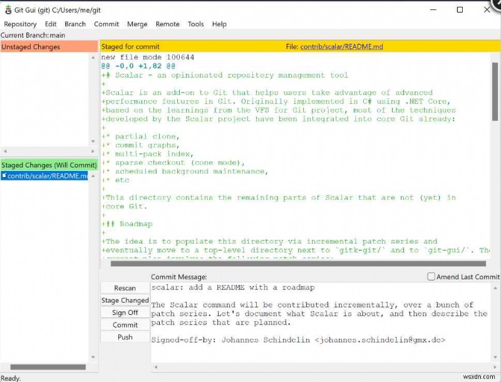Viewport: 501px width, 382px height.
Task: Click the unstaged list scroll down arrow
Action: click(x=93, y=141)
